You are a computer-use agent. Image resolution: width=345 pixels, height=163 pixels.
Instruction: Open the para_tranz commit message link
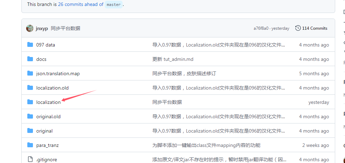coord(206,145)
